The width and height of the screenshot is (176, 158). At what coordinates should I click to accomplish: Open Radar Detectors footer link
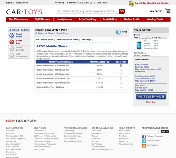(x=13, y=146)
